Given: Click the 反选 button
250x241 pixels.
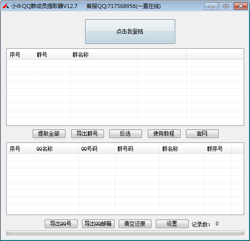Looking at the screenshot, I should point(125,133).
